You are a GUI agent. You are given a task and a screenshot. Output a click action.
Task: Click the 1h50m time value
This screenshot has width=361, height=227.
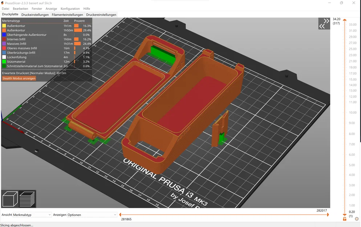[68, 30]
